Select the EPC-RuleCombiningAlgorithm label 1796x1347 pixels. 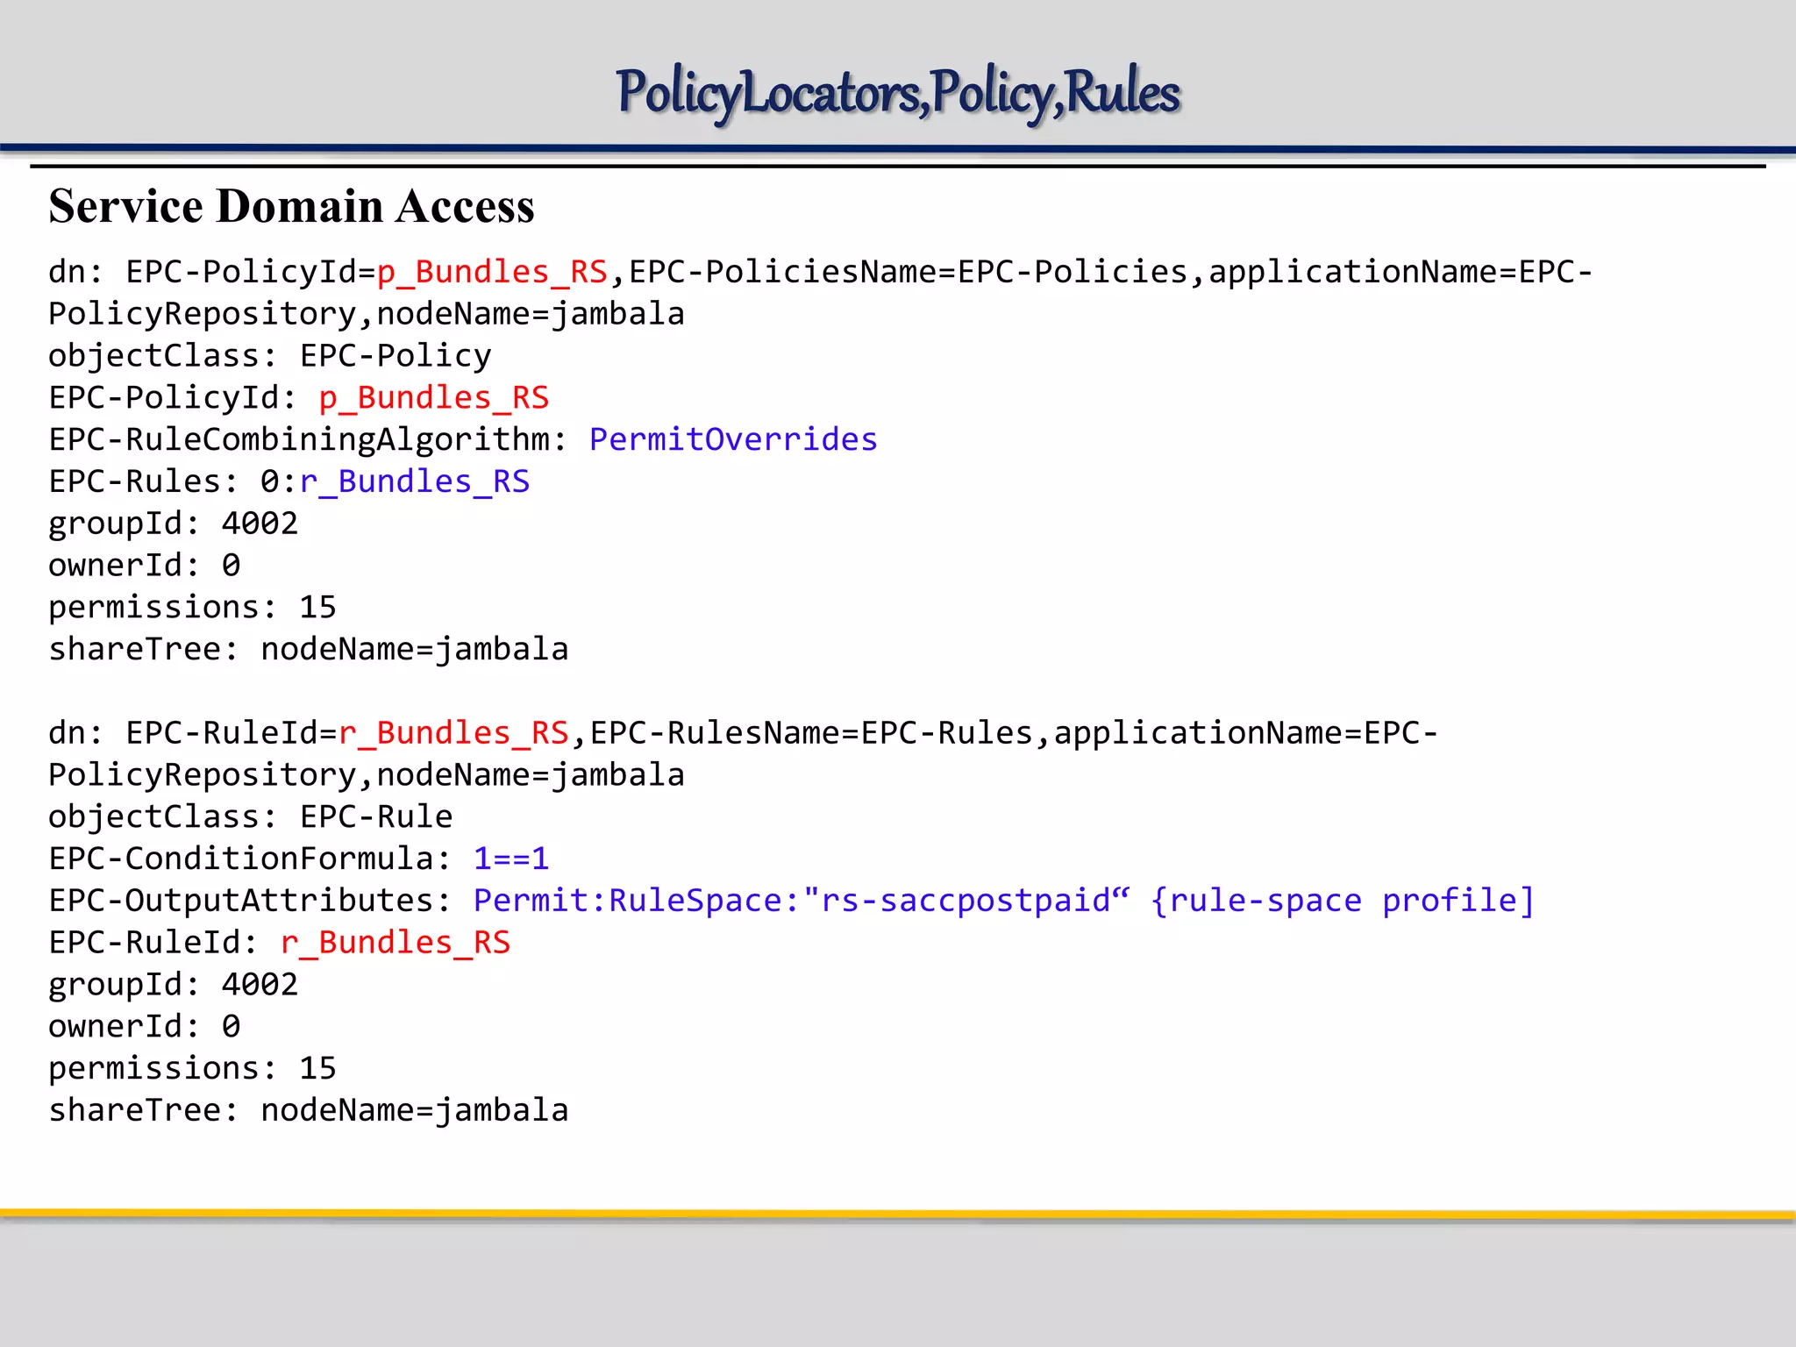308,439
